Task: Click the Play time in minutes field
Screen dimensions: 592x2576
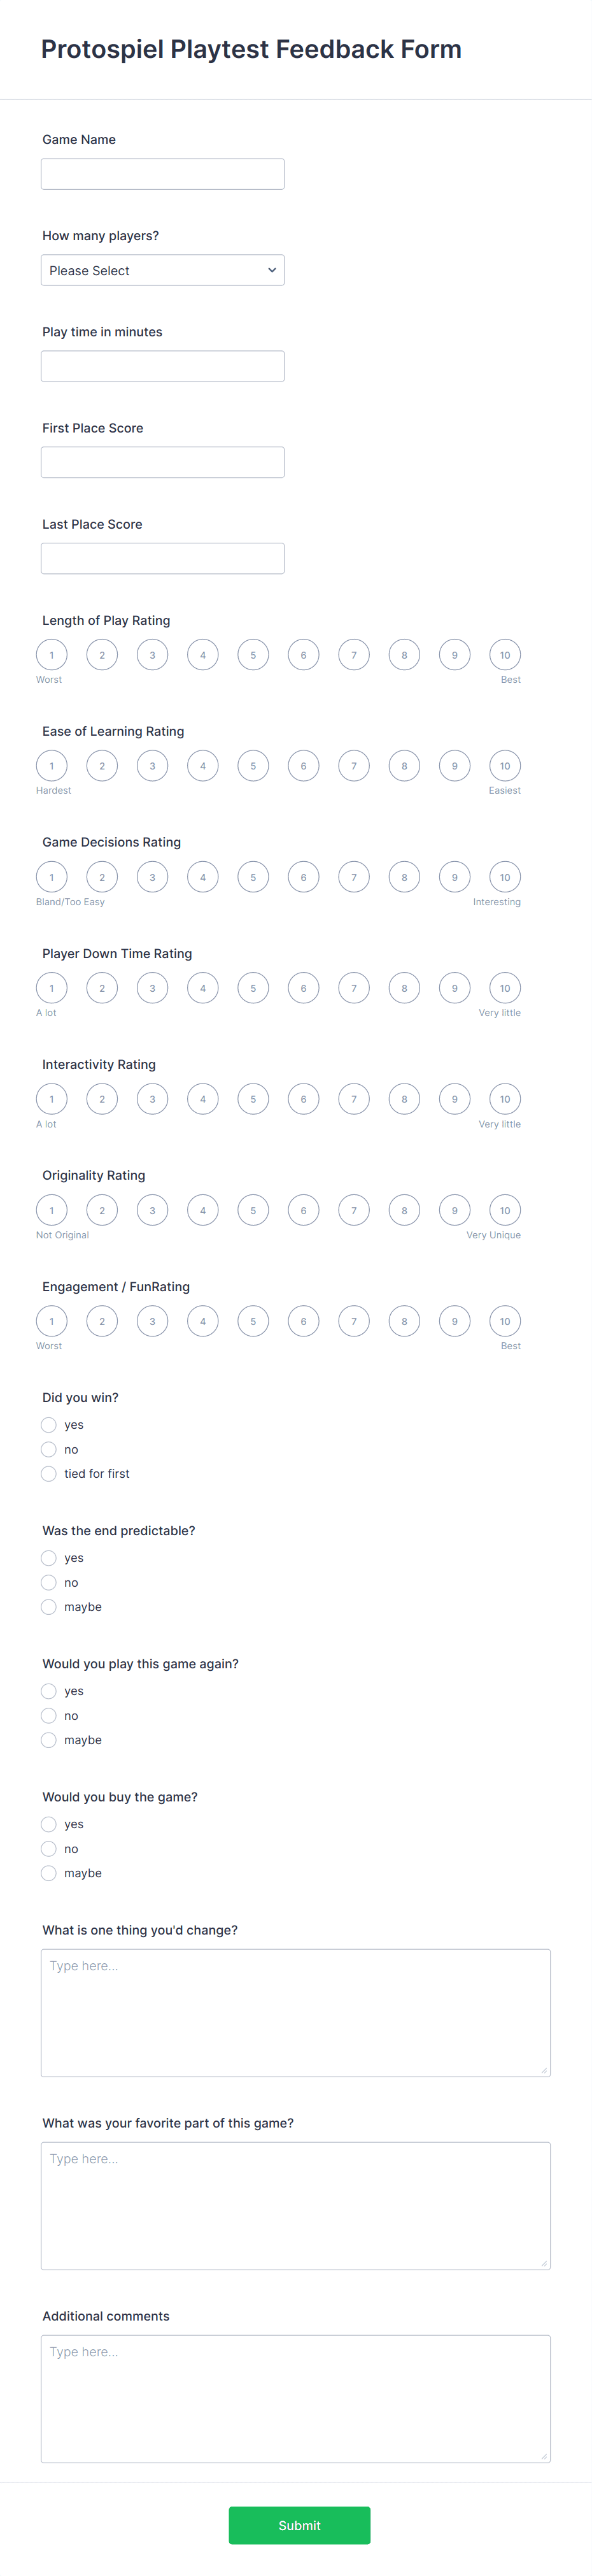Action: (x=162, y=366)
